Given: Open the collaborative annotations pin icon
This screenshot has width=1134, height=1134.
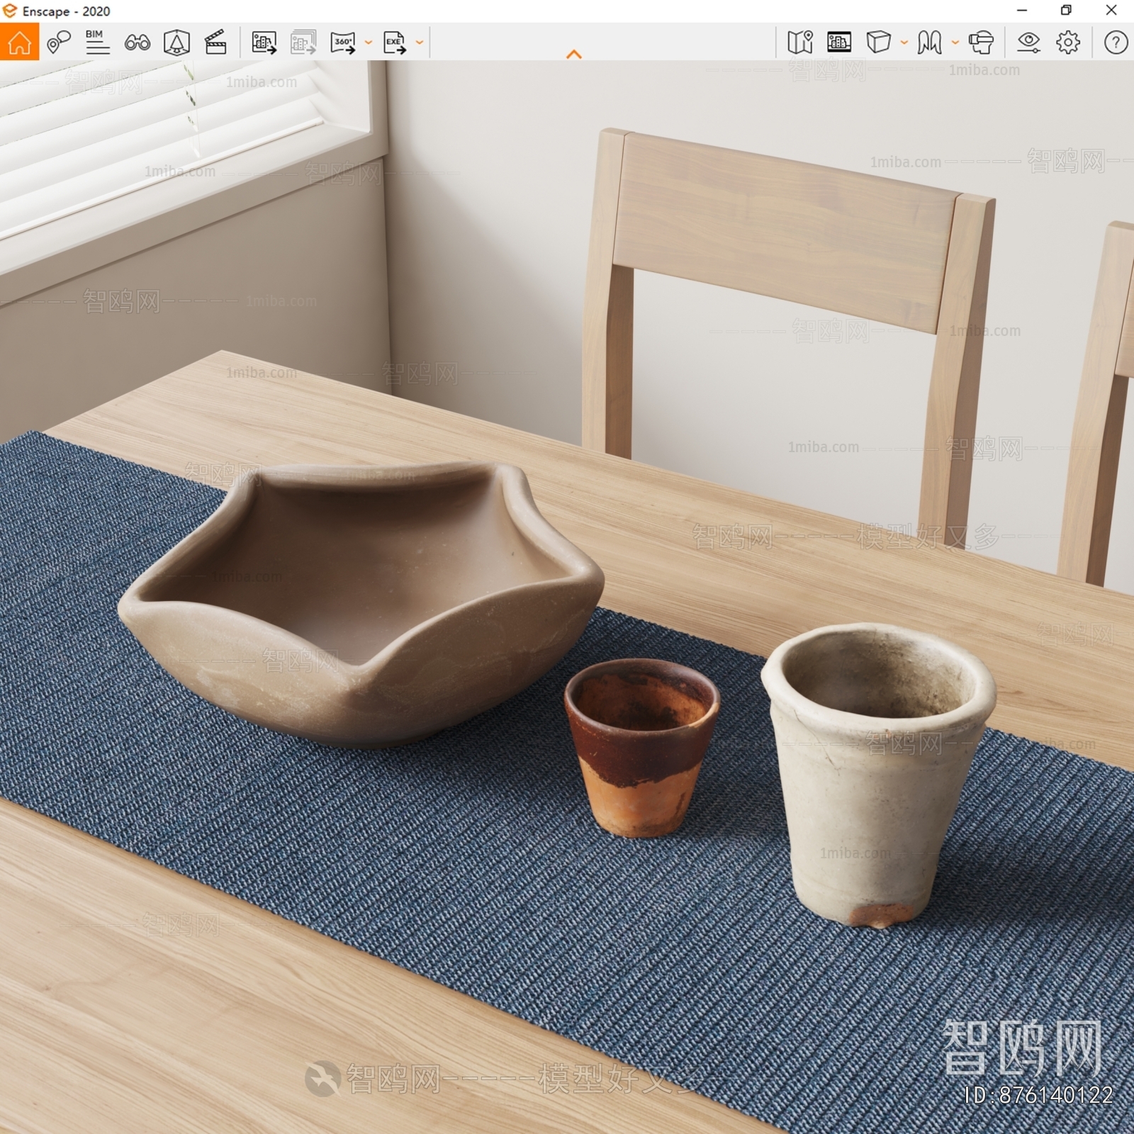Looking at the screenshot, I should tap(59, 43).
